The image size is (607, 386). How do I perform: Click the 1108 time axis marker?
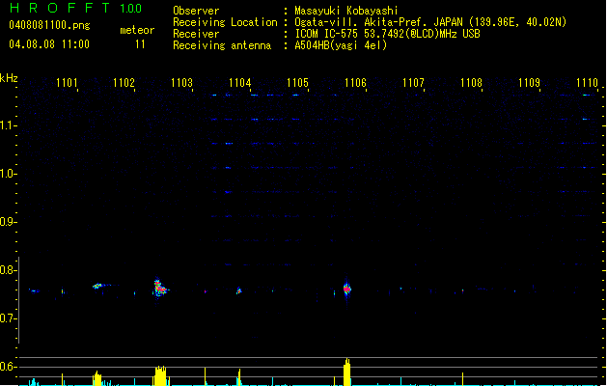(x=471, y=83)
